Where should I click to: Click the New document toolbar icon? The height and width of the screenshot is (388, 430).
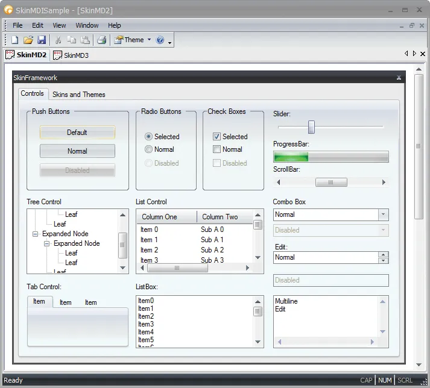tap(15, 40)
